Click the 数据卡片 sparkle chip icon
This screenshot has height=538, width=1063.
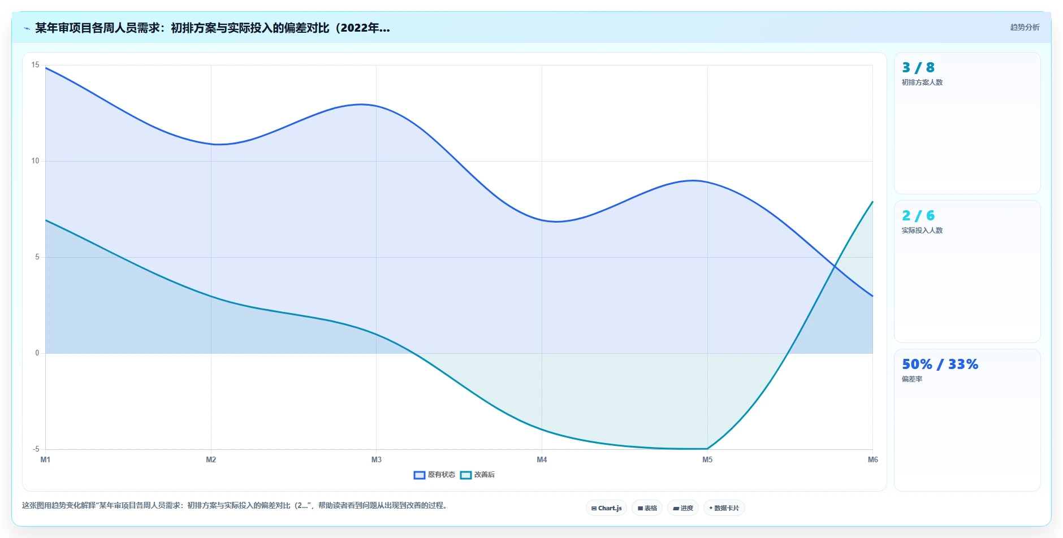tap(711, 508)
